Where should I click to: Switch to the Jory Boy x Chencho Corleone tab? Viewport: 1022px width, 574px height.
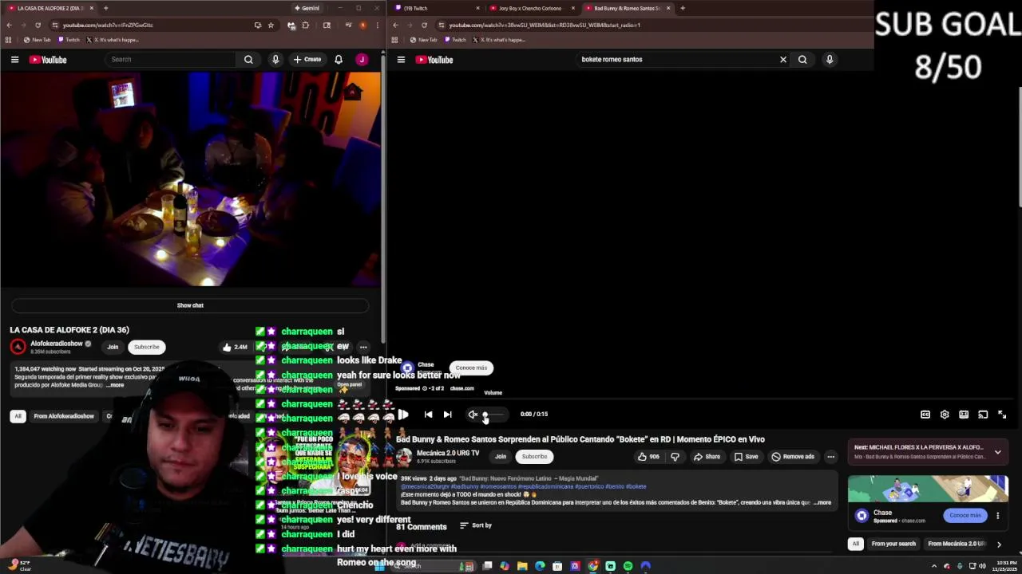click(x=533, y=8)
